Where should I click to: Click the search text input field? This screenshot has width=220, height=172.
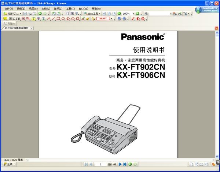(159, 14)
